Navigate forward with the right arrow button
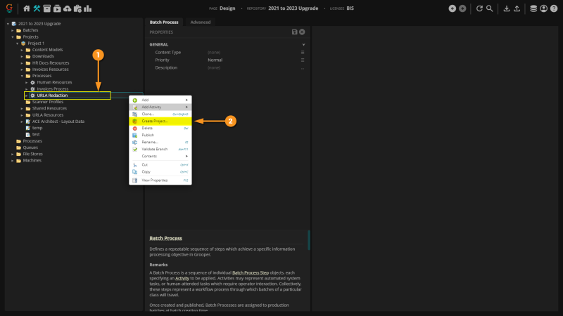The width and height of the screenshot is (563, 316). coord(462,8)
